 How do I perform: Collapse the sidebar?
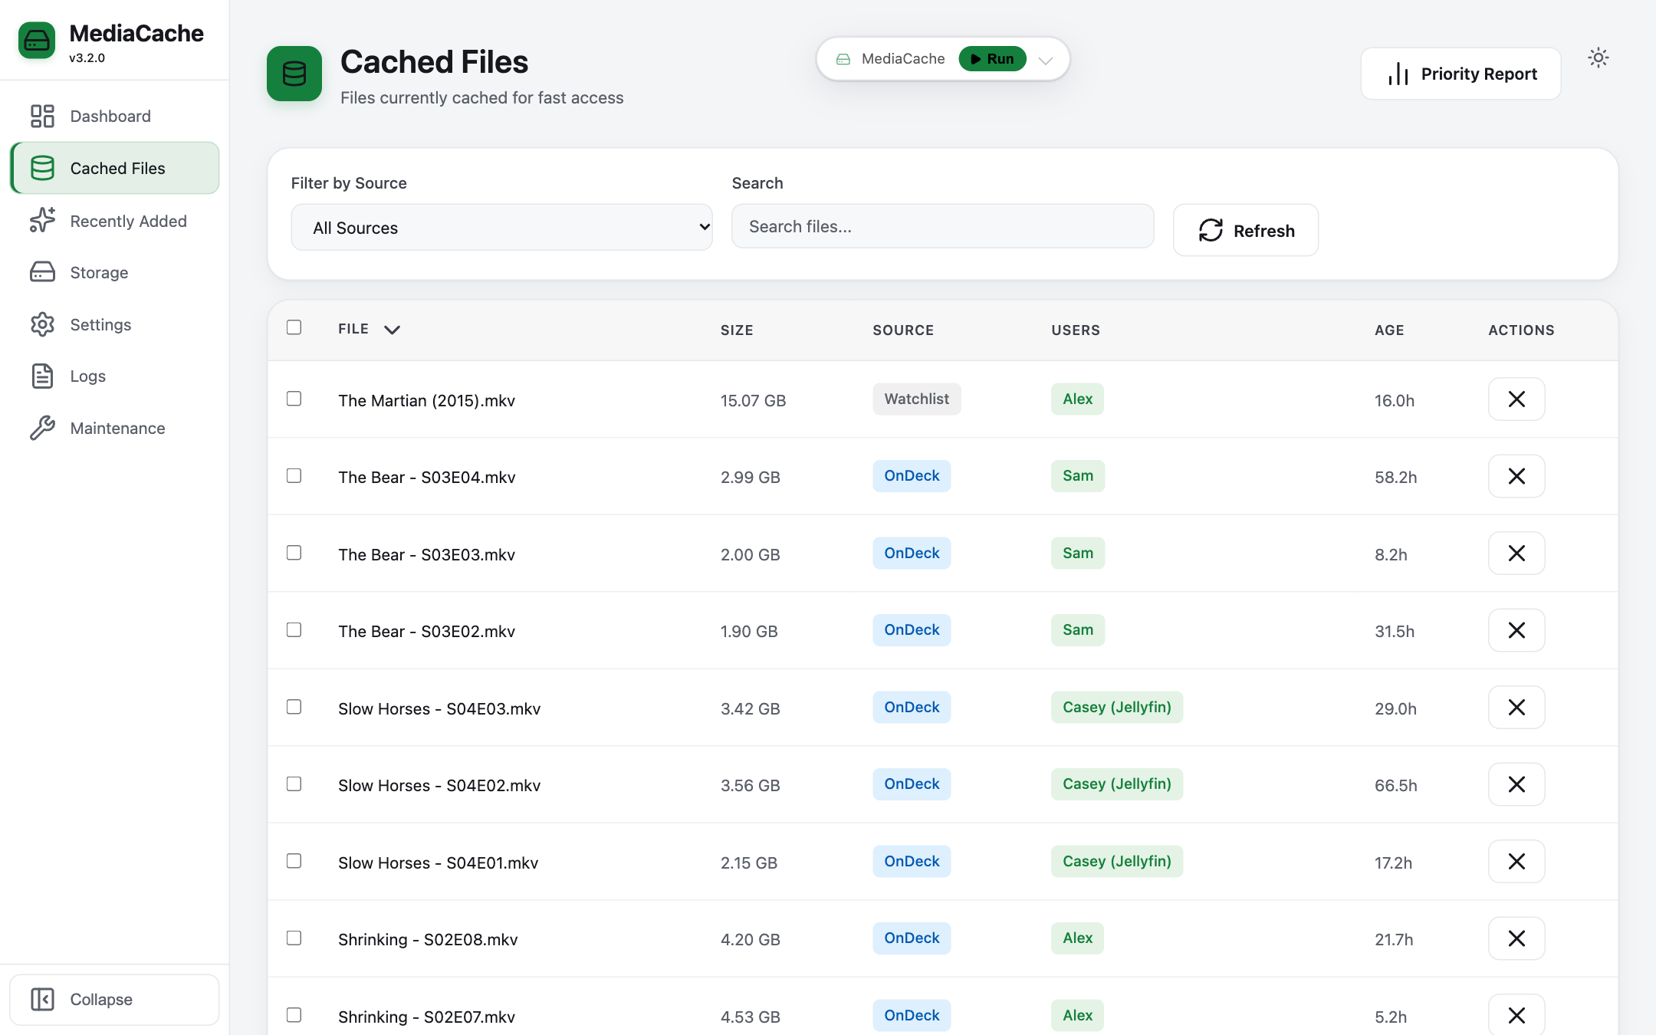click(114, 999)
